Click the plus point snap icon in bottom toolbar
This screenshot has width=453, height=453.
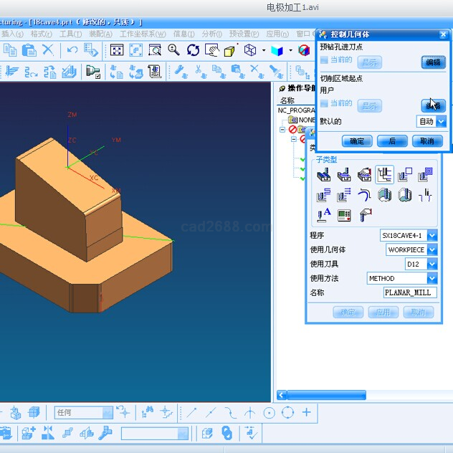307,412
